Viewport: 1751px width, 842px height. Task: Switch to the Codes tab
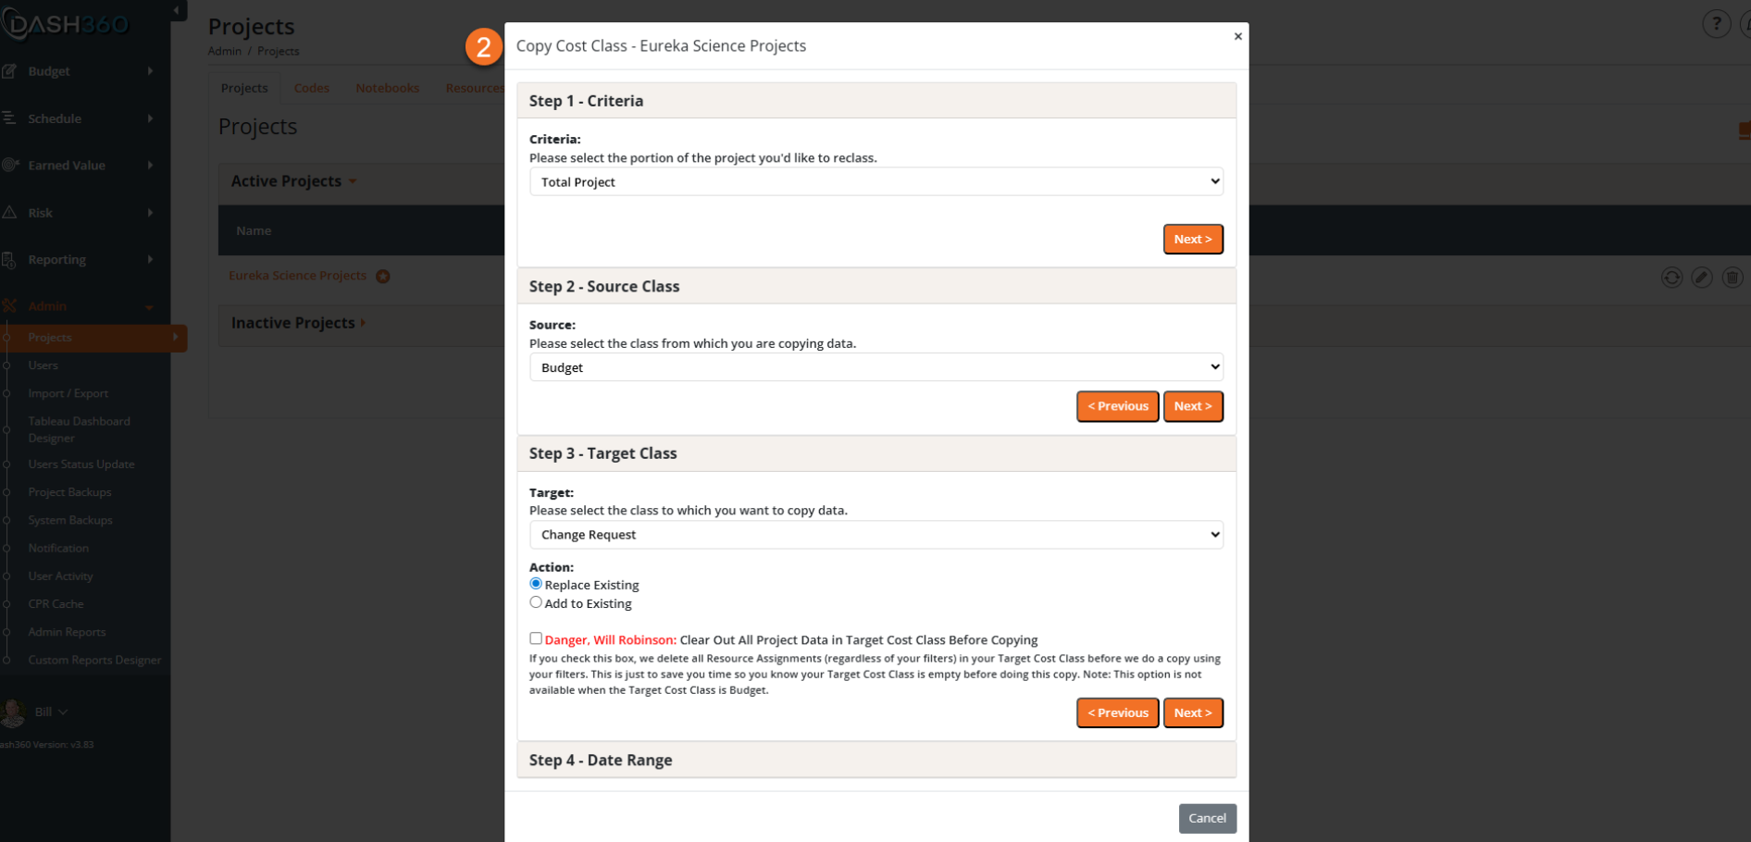point(311,88)
